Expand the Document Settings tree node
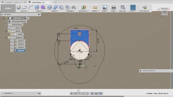This screenshot has height=97, width=173. point(6,22)
